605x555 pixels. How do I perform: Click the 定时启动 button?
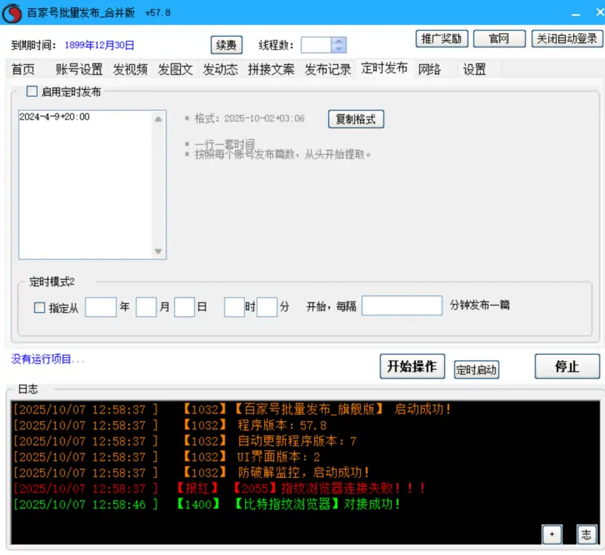(x=476, y=370)
